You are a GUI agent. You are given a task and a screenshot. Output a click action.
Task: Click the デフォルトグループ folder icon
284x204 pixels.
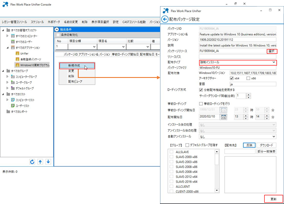pos(13,88)
